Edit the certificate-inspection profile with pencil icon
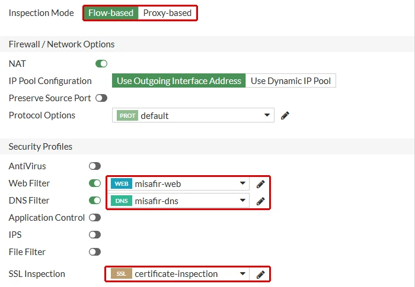415x287 pixels. coord(260,274)
